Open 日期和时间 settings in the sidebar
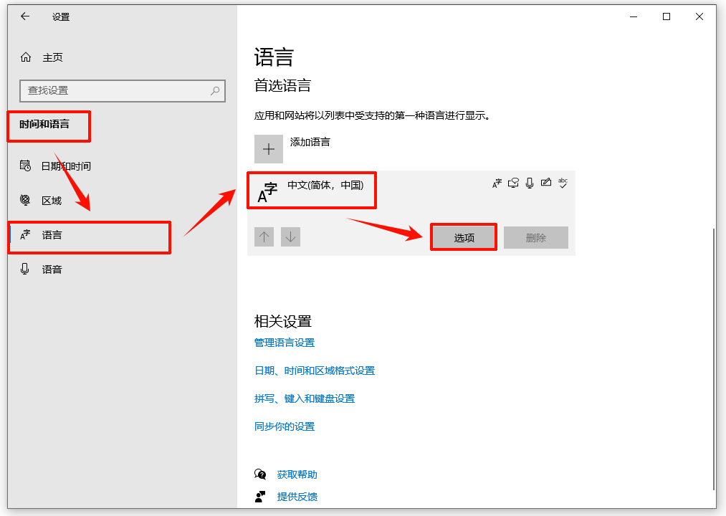The height and width of the screenshot is (516, 726). 65,166
